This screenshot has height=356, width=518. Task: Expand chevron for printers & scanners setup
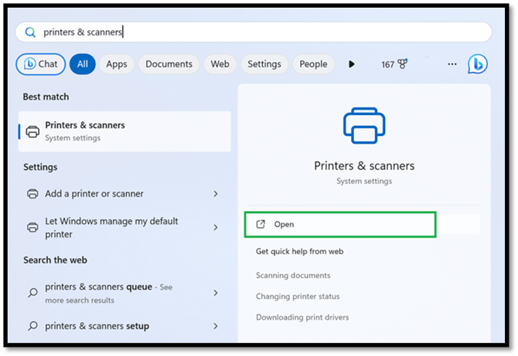click(216, 326)
